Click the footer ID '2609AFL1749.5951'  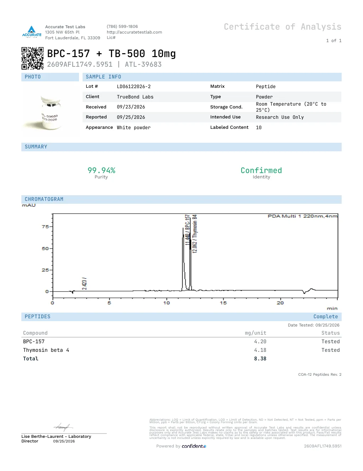click(323, 446)
